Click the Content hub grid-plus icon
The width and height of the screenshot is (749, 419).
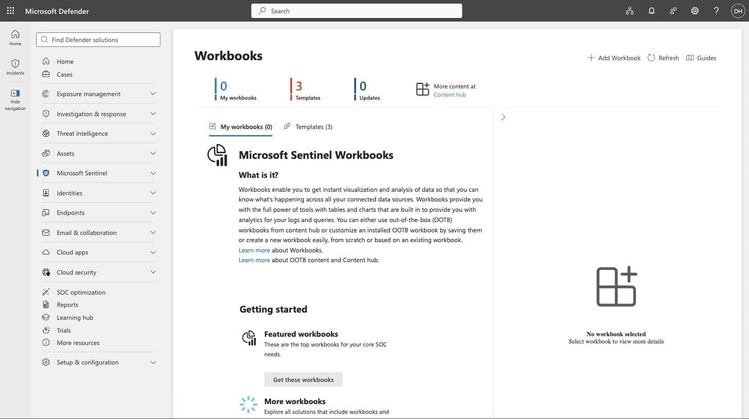click(x=422, y=89)
